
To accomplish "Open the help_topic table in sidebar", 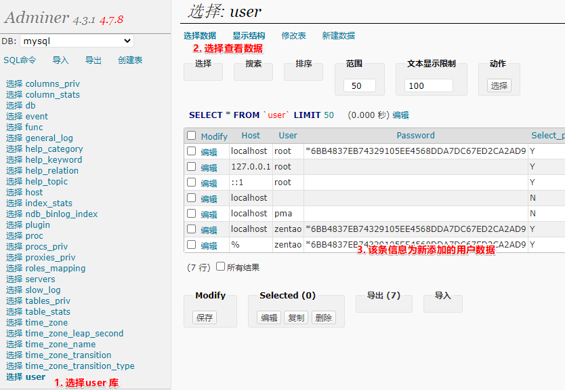I will [x=47, y=182].
